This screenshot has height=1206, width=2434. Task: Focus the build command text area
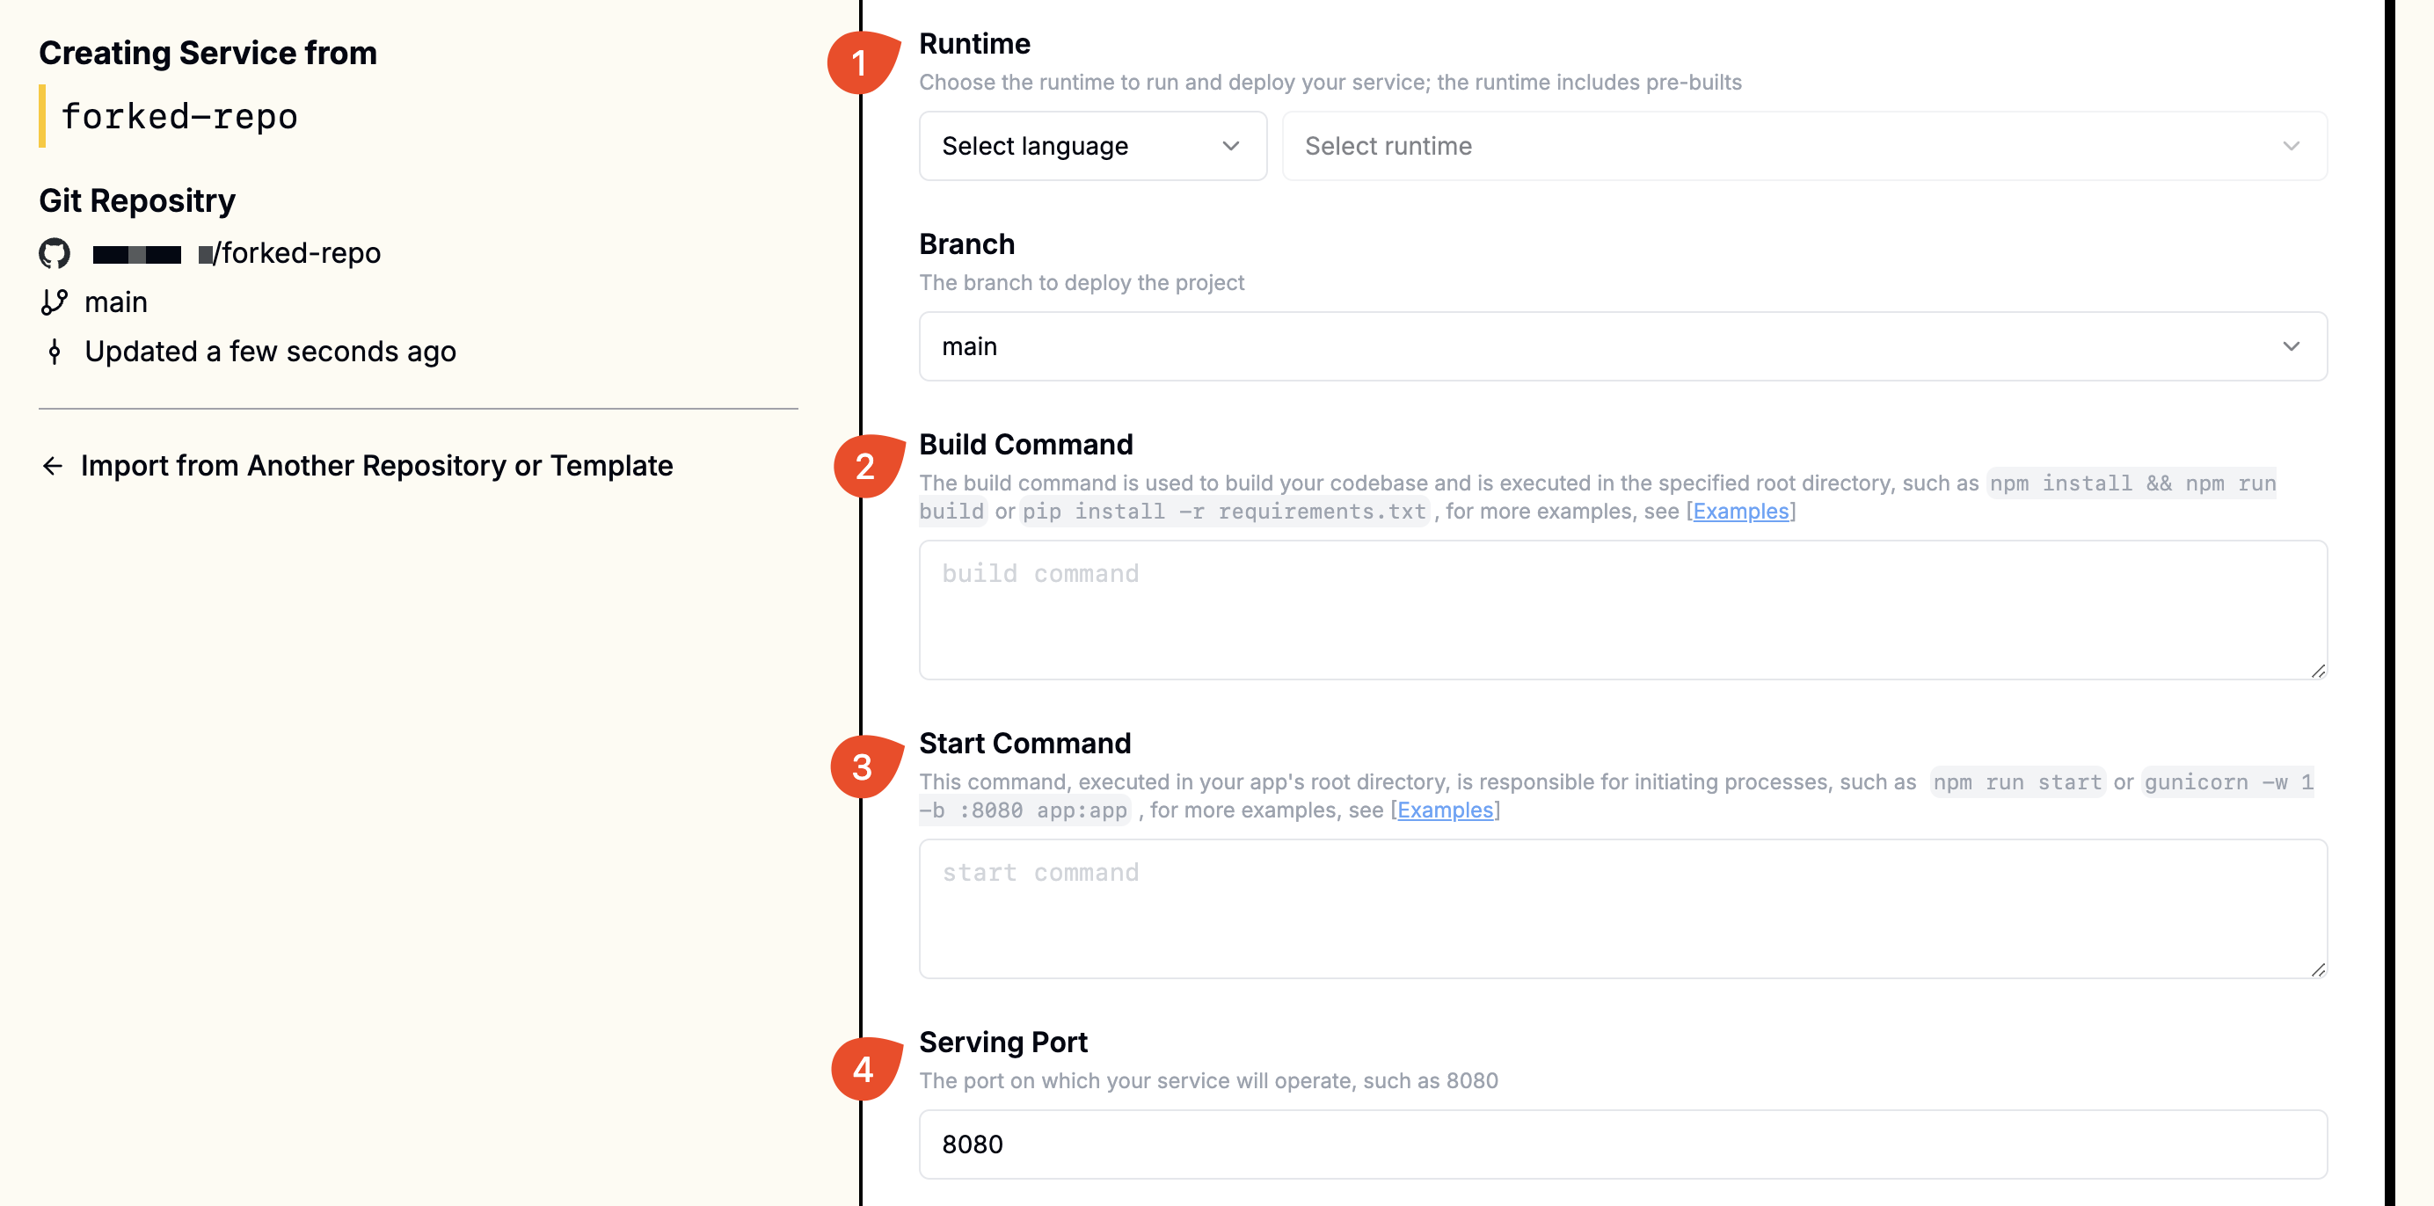(1622, 610)
